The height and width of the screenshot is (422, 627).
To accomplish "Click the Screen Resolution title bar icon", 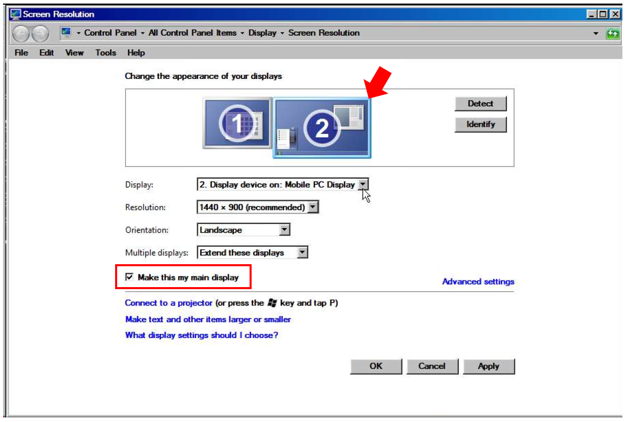I will [x=16, y=14].
